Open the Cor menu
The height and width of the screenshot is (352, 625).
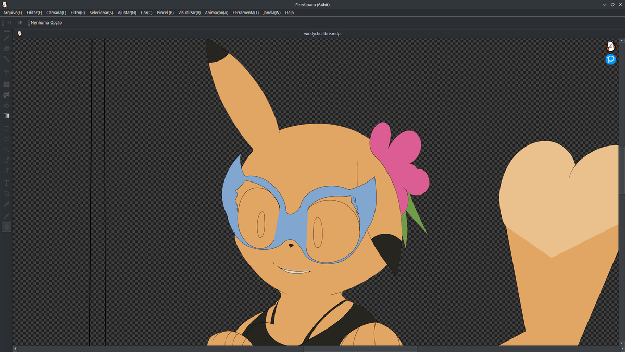click(x=146, y=13)
